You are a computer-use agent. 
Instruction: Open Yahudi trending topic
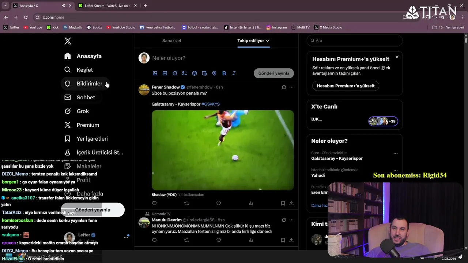(318, 175)
